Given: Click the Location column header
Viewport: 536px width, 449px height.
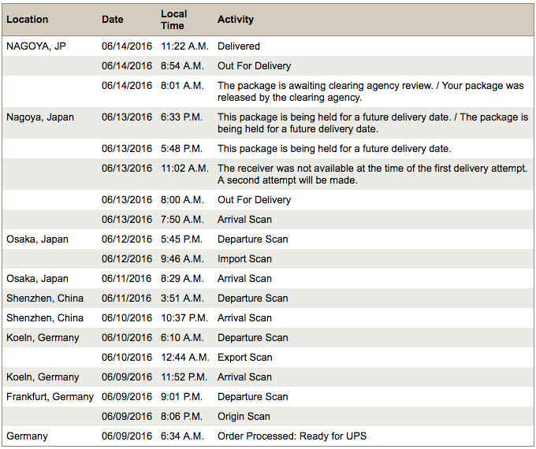Looking at the screenshot, I should tap(27, 20).
